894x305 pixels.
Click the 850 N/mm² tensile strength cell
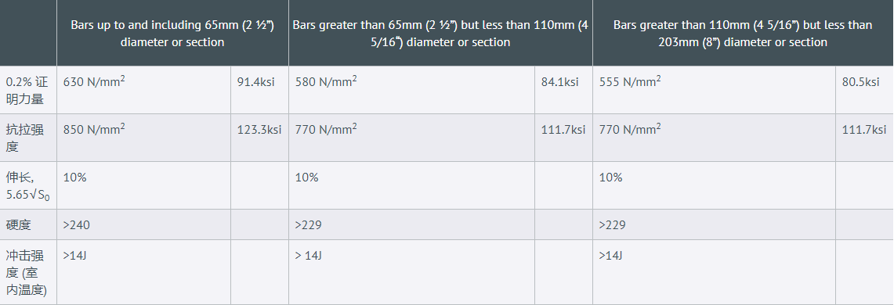tap(143, 137)
